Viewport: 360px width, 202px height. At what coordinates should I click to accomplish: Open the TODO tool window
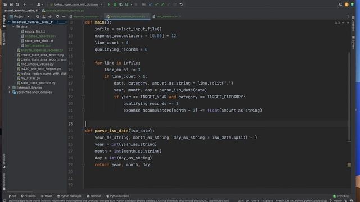46,196
